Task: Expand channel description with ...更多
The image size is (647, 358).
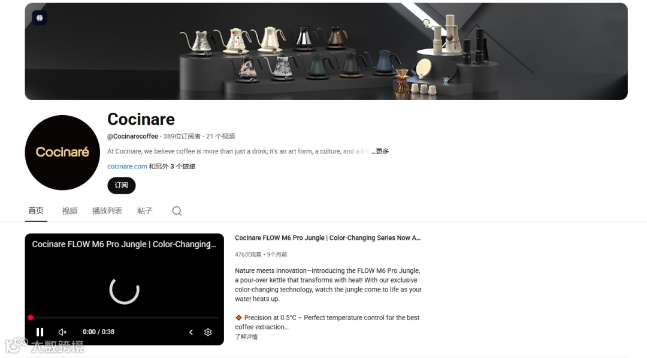Action: pyautogui.click(x=380, y=151)
